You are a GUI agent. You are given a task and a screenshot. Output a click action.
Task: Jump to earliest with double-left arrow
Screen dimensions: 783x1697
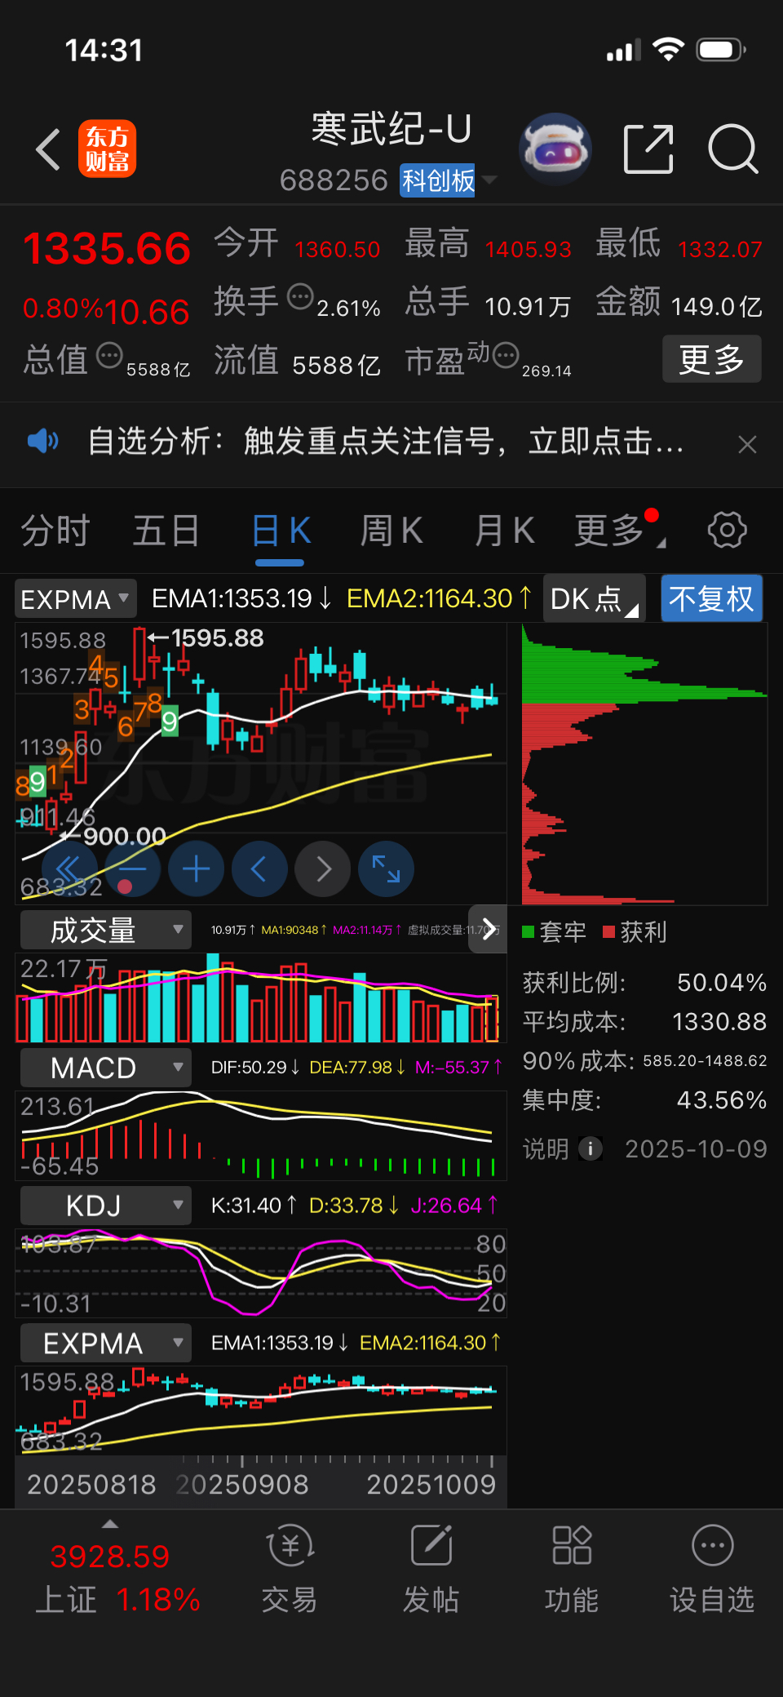pos(69,869)
